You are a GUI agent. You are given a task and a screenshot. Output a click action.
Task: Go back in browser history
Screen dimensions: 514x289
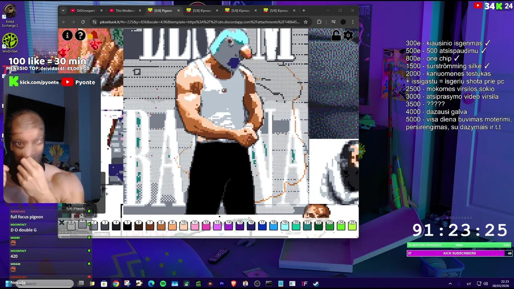pos(63,22)
